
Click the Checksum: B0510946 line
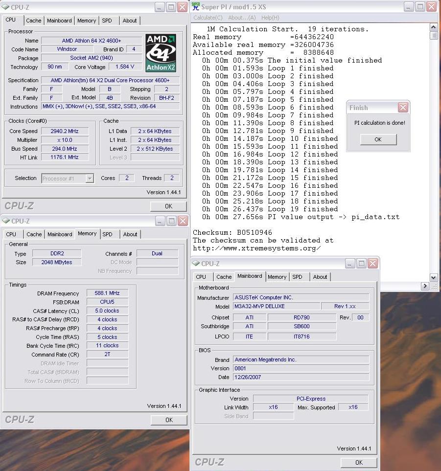click(x=232, y=232)
